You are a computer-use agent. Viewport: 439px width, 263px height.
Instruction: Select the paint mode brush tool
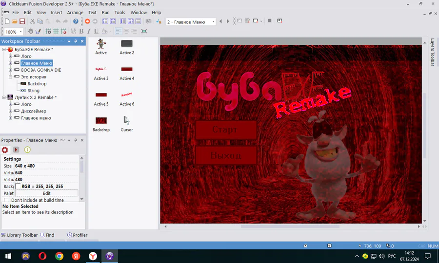click(x=38, y=31)
